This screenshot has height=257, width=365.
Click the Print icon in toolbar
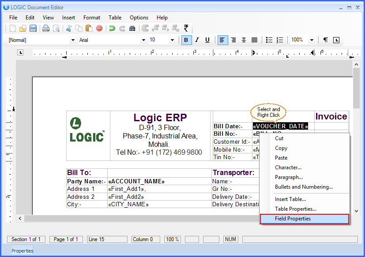(46, 28)
